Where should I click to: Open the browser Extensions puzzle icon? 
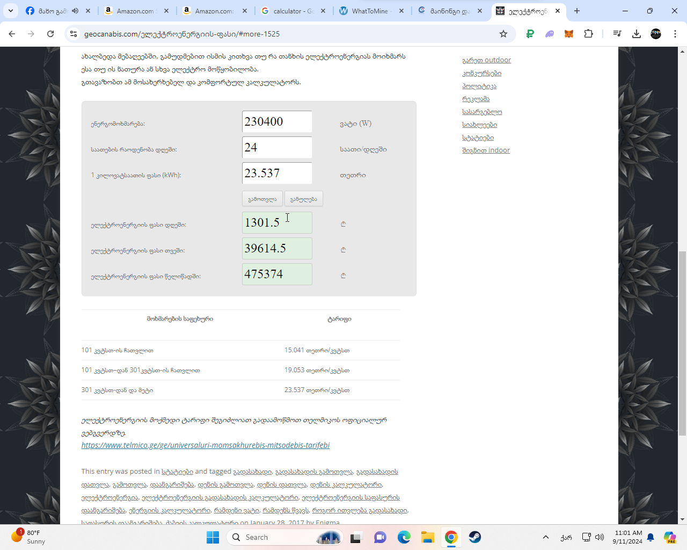588,34
